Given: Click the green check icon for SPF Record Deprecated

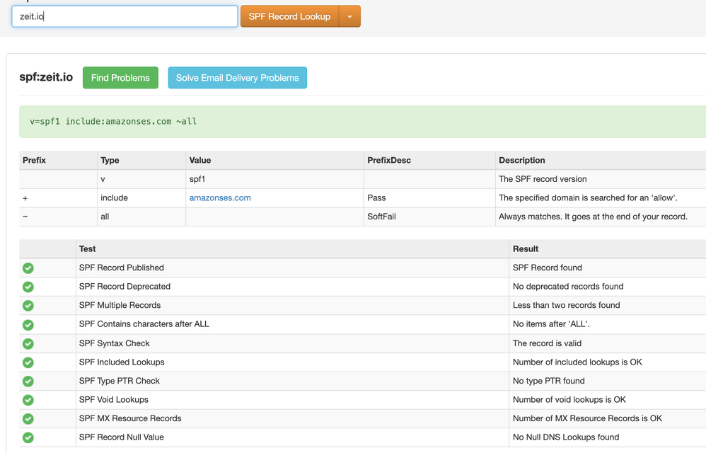Looking at the screenshot, I should pos(28,287).
